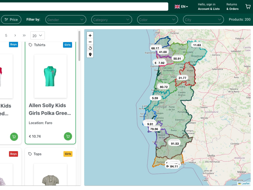
Task: Open the EN language dropdown
Action: [x=184, y=7]
